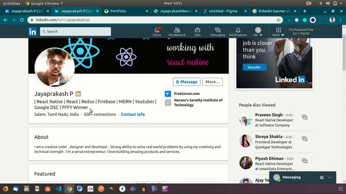Open the Google Chrome app menu
This screenshot has height=194, width=346.
44,3
